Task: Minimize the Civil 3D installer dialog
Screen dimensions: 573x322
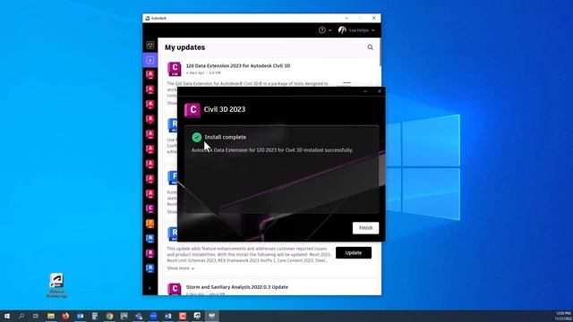Action: point(365,91)
